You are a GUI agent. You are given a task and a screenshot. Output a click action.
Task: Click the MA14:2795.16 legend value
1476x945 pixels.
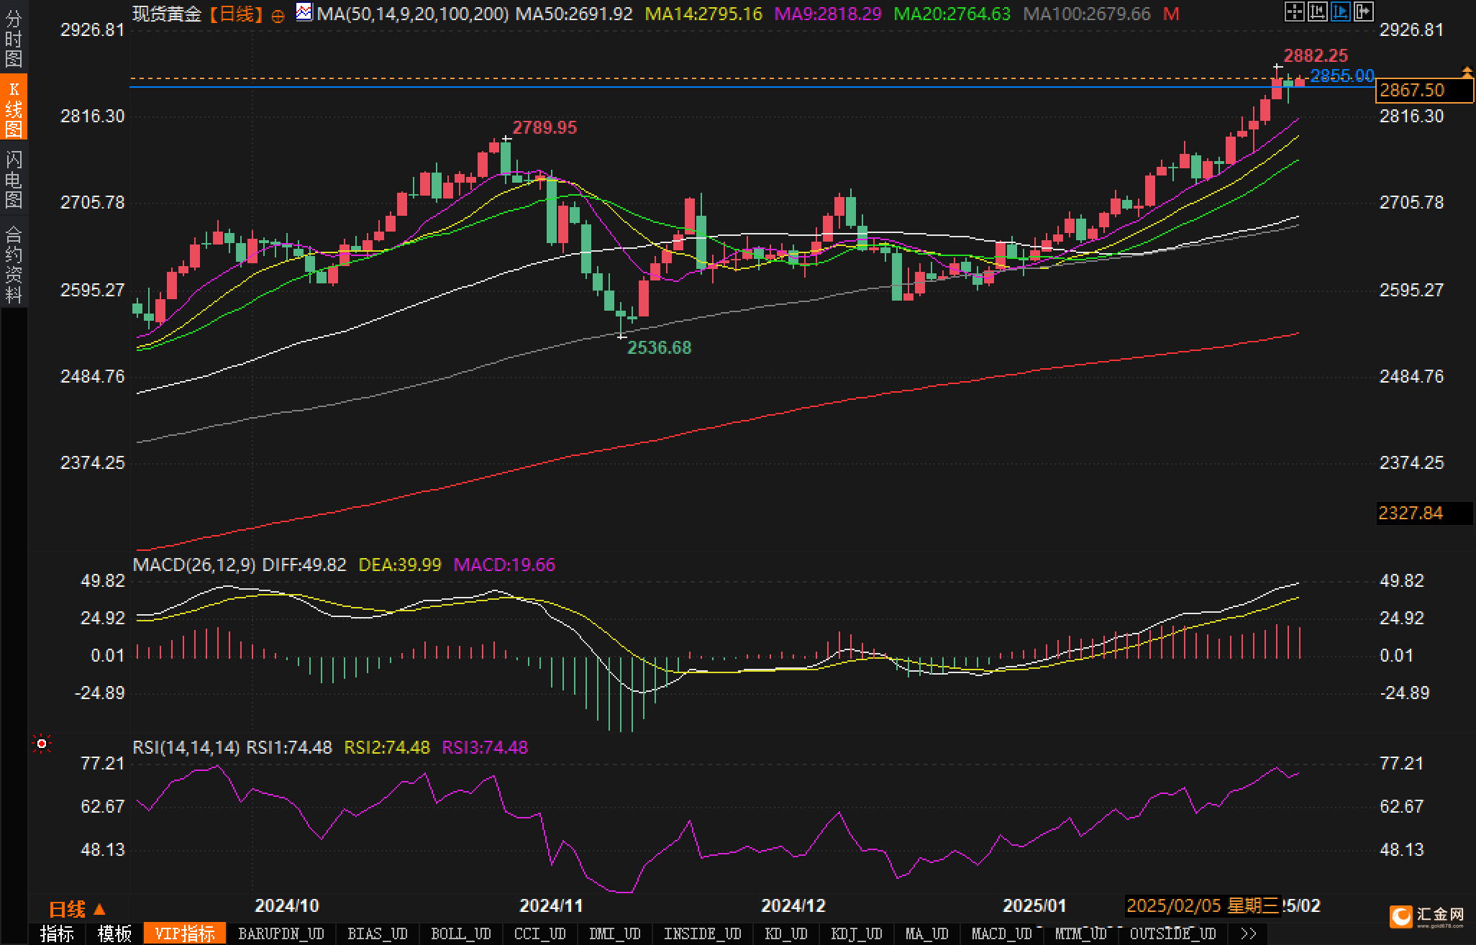tap(703, 14)
